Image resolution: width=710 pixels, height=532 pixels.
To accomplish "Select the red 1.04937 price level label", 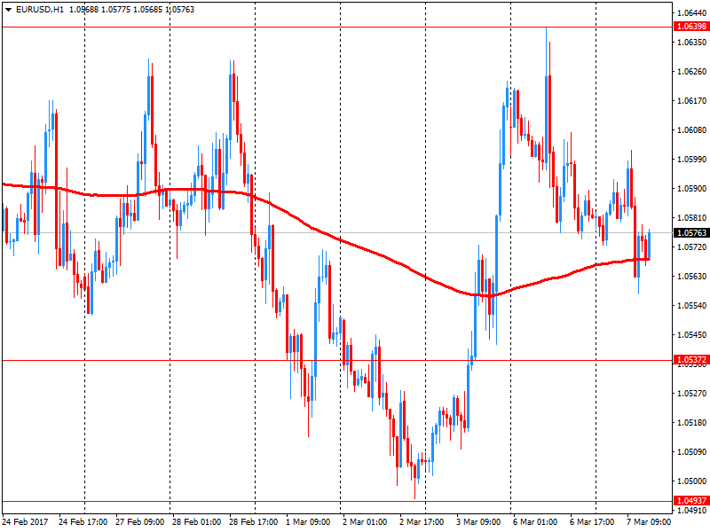I will point(691,500).
